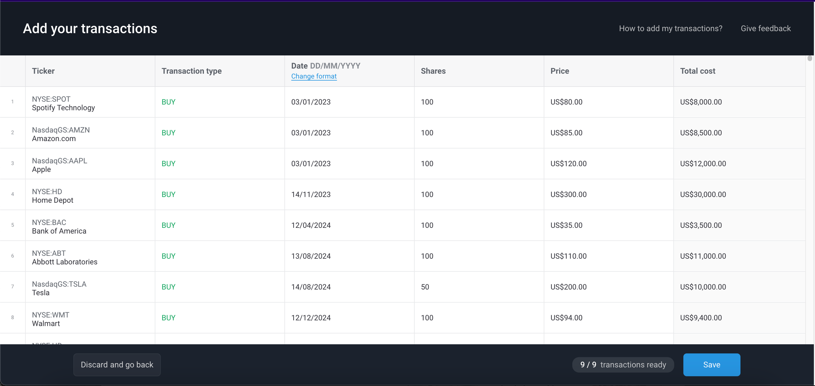
Task: Click Discard and go back button
Action: click(117, 365)
